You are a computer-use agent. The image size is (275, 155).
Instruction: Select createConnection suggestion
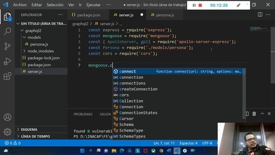coord(177,89)
